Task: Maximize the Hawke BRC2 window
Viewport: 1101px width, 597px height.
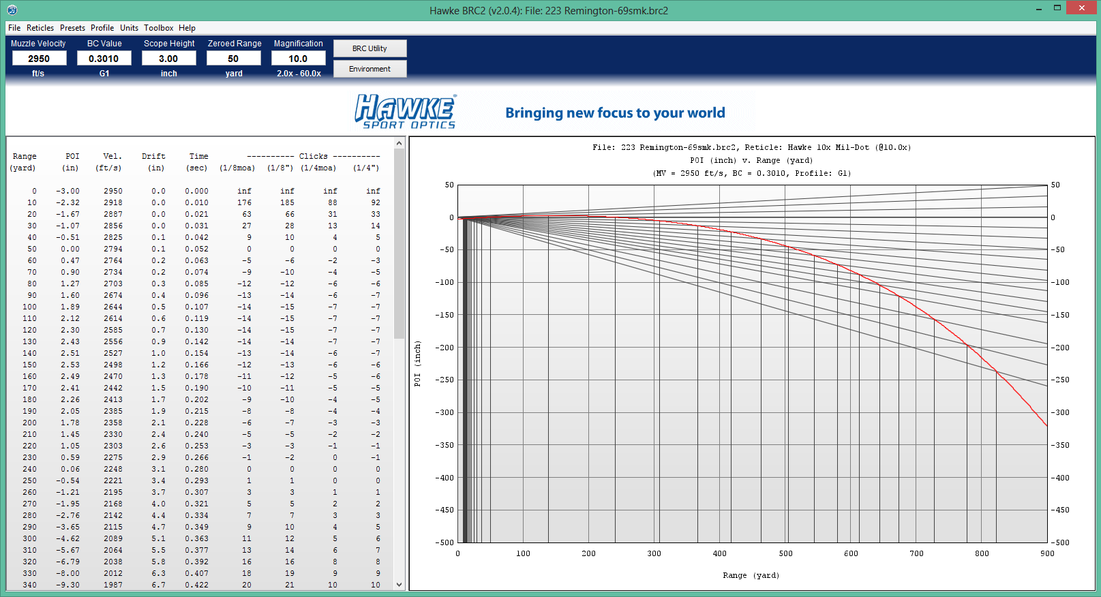Action: [1057, 8]
